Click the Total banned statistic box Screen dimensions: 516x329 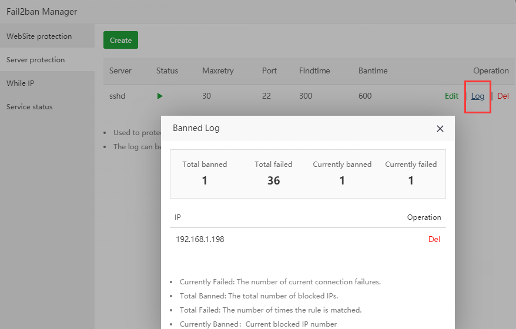(x=205, y=173)
